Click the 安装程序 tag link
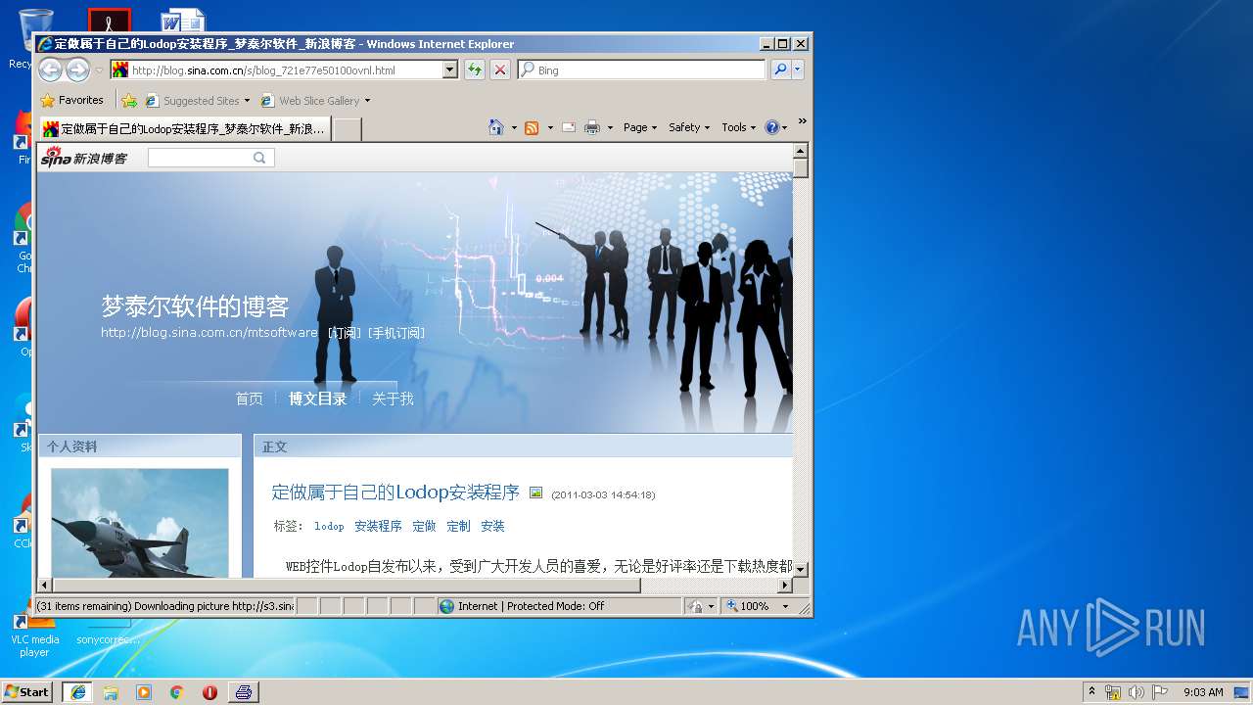1253x705 pixels. pyautogui.click(x=378, y=526)
